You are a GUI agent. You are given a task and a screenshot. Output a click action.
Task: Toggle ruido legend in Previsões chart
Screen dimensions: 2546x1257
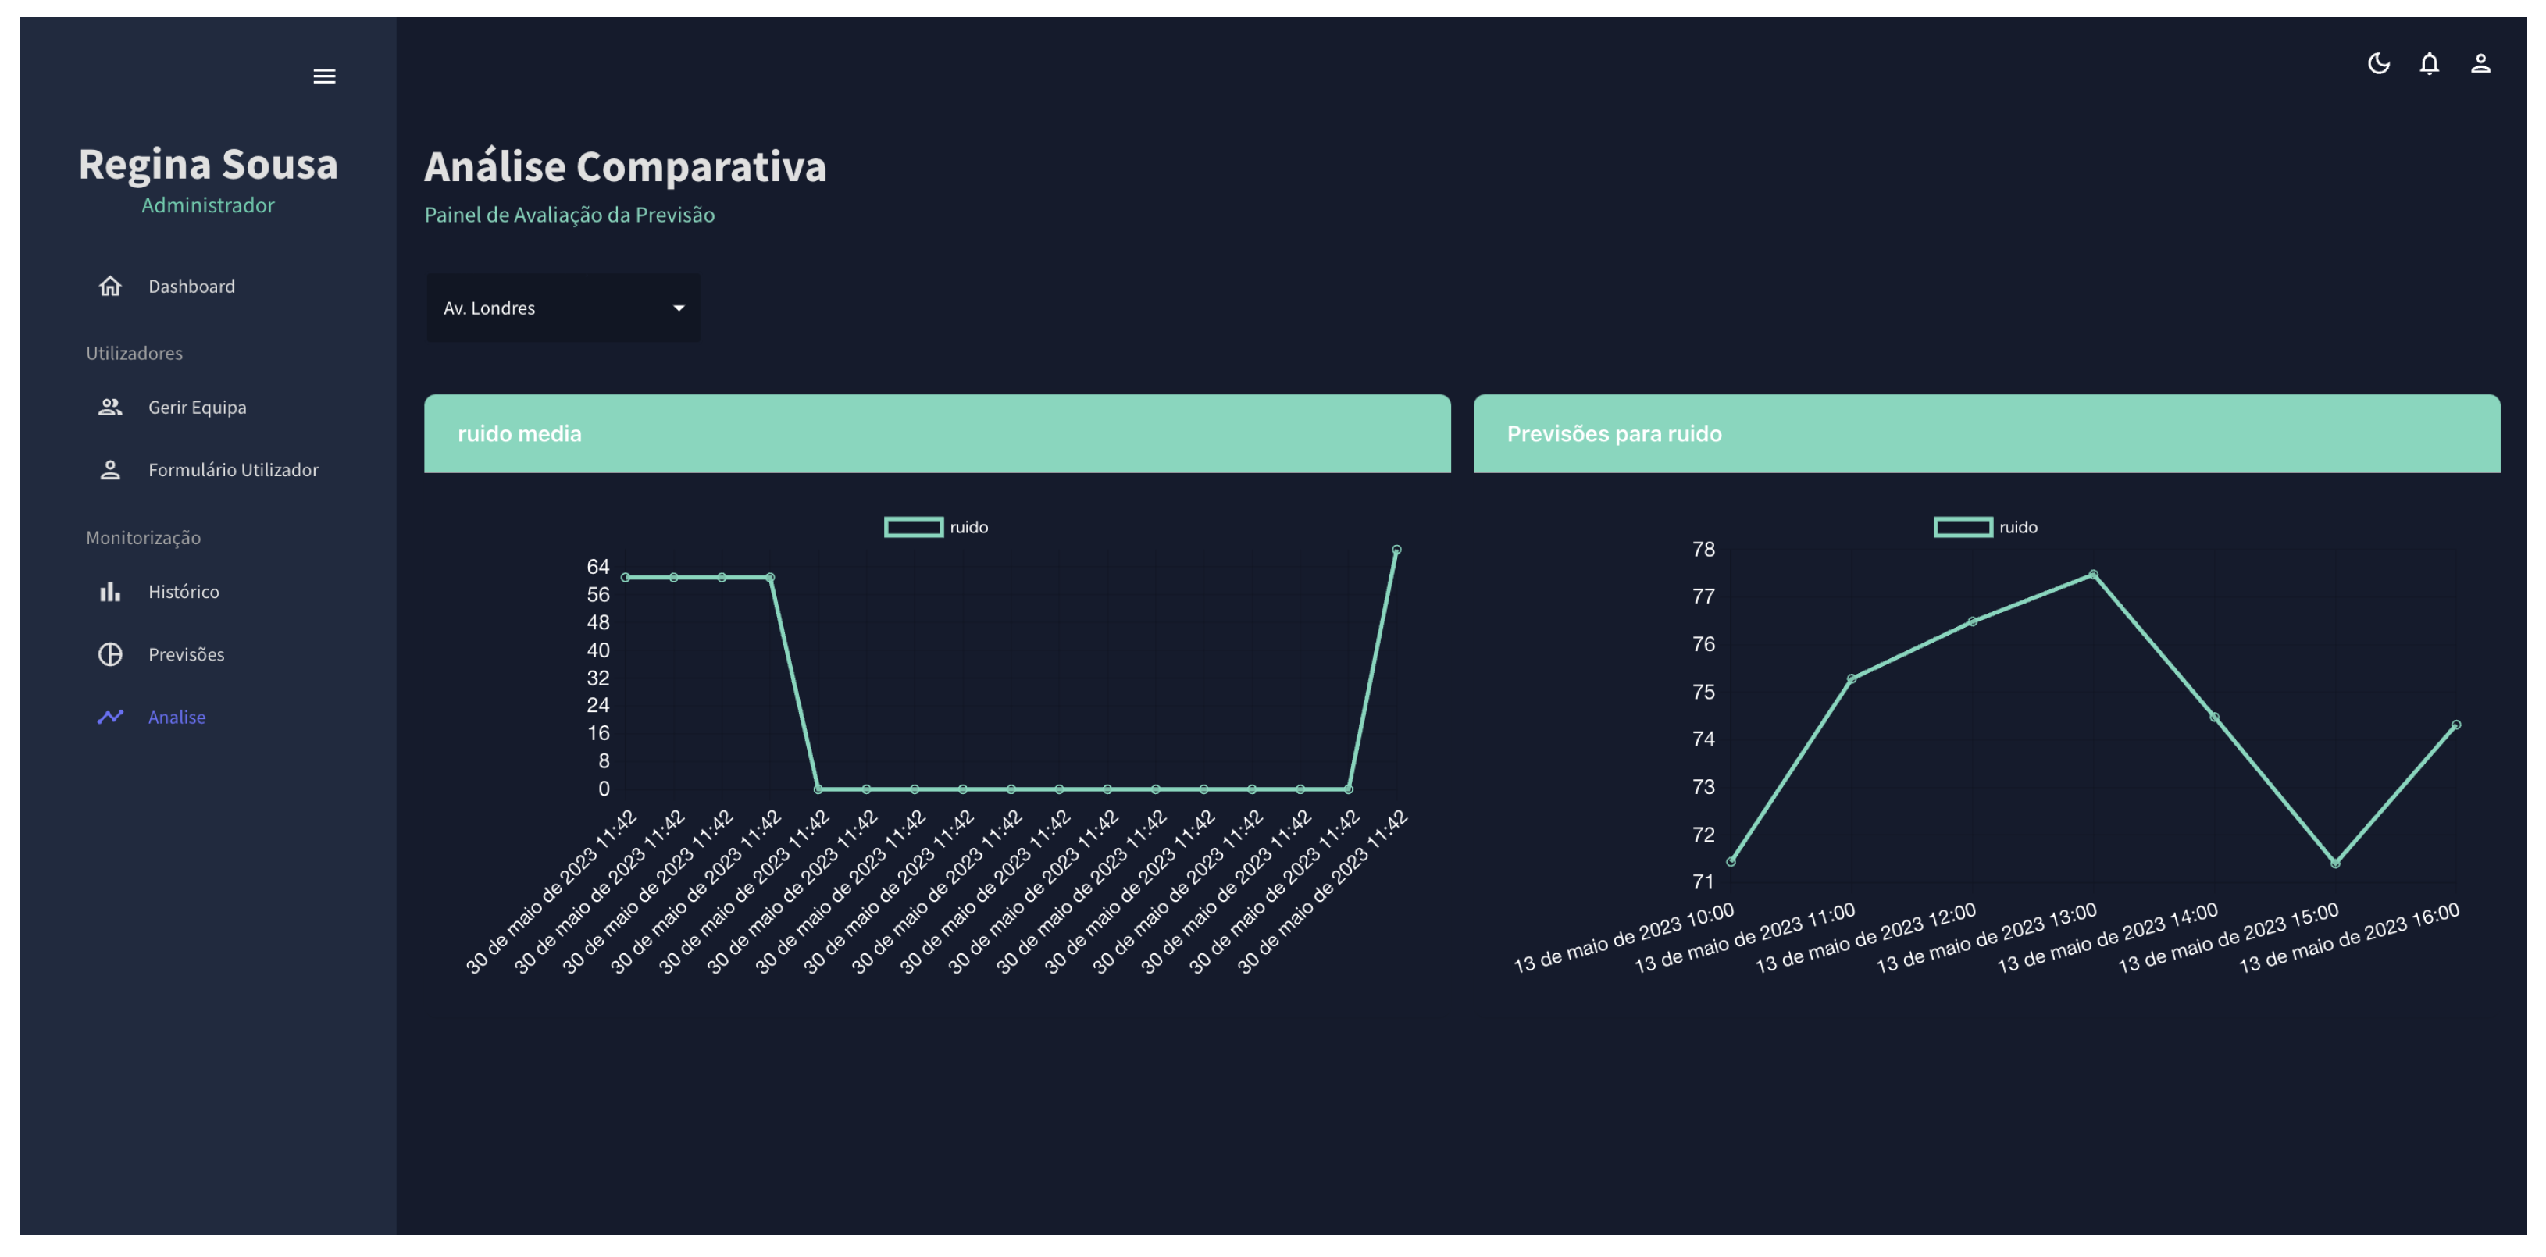tap(2017, 527)
